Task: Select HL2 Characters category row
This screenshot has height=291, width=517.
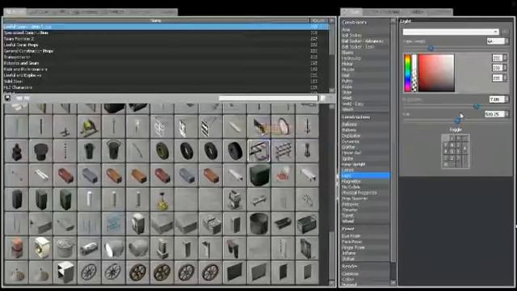Action: point(166,87)
